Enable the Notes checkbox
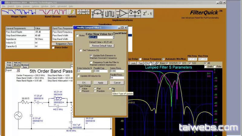 [77, 36]
